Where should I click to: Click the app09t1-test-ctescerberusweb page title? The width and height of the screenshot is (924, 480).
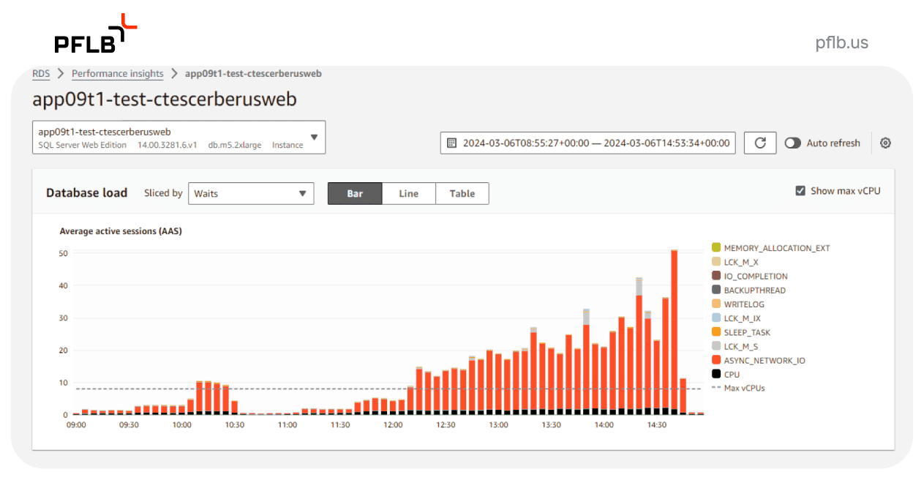pyautogui.click(x=165, y=100)
